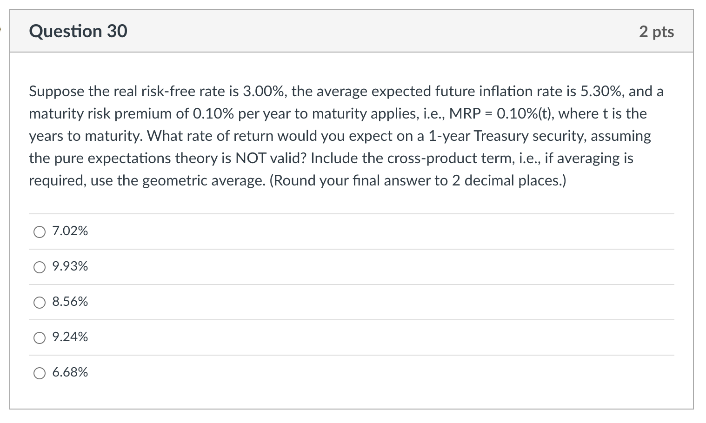Click the 9.93% answer label text
This screenshot has height=423, width=706.
tap(70, 266)
